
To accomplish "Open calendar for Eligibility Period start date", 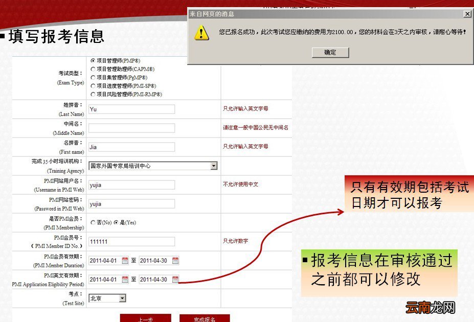I will (x=125, y=280).
